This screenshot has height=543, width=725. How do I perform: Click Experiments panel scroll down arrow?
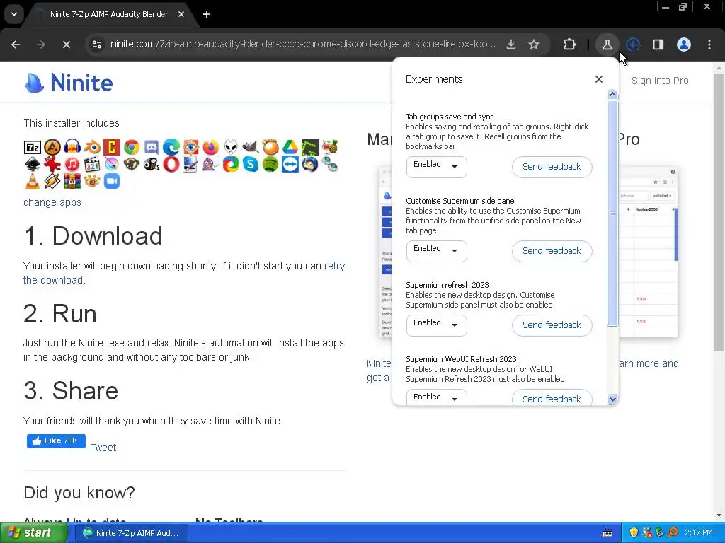(x=612, y=399)
